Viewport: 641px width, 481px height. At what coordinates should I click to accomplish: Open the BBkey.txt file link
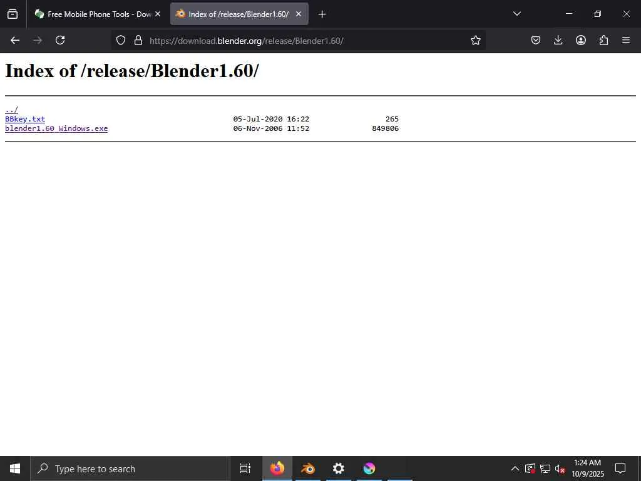click(x=25, y=119)
